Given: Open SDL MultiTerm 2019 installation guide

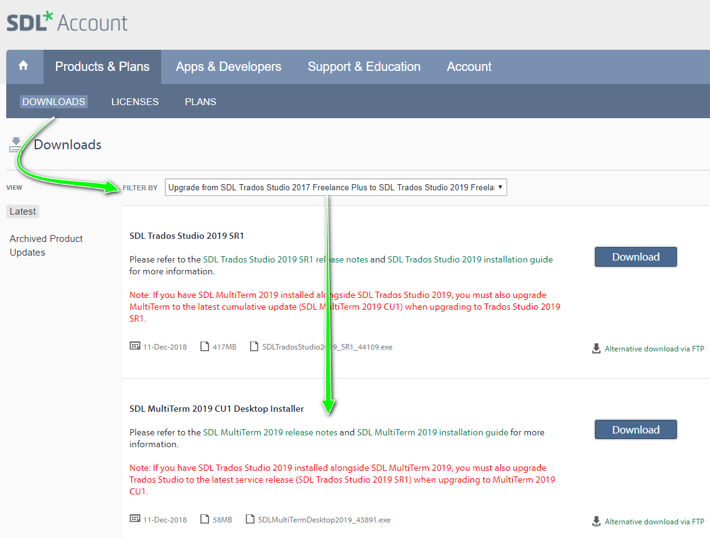Looking at the screenshot, I should [432, 432].
